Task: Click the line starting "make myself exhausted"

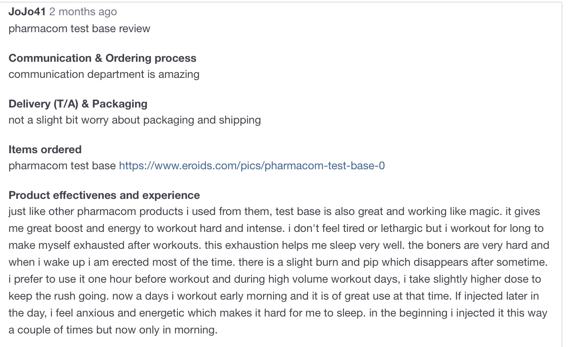Action: pos(279,245)
